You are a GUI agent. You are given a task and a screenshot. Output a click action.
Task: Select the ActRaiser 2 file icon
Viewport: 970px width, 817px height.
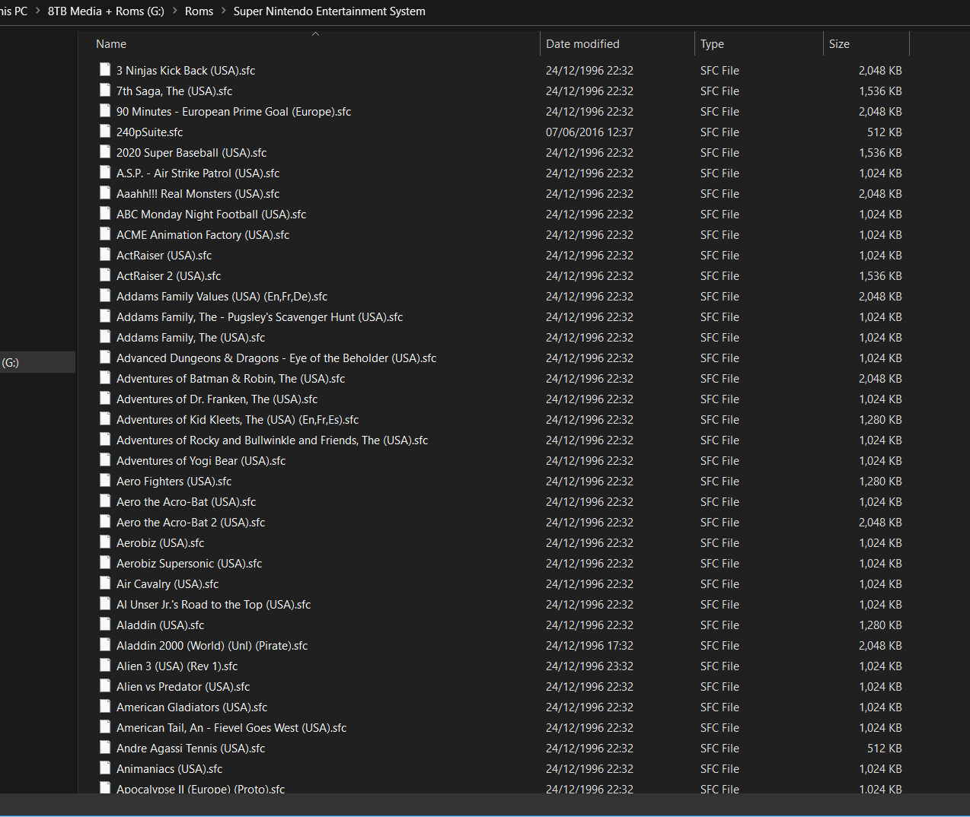(x=105, y=275)
